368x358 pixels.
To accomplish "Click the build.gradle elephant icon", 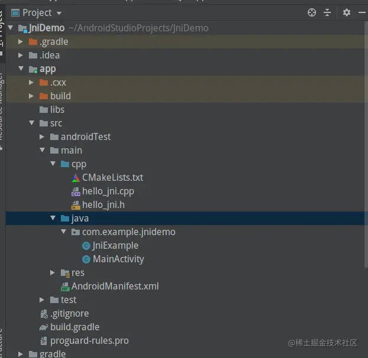I will click(x=44, y=327).
